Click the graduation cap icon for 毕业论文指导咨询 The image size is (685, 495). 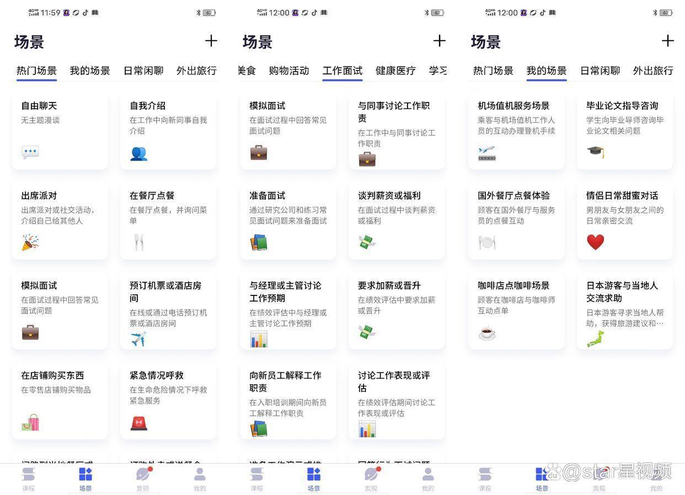595,152
